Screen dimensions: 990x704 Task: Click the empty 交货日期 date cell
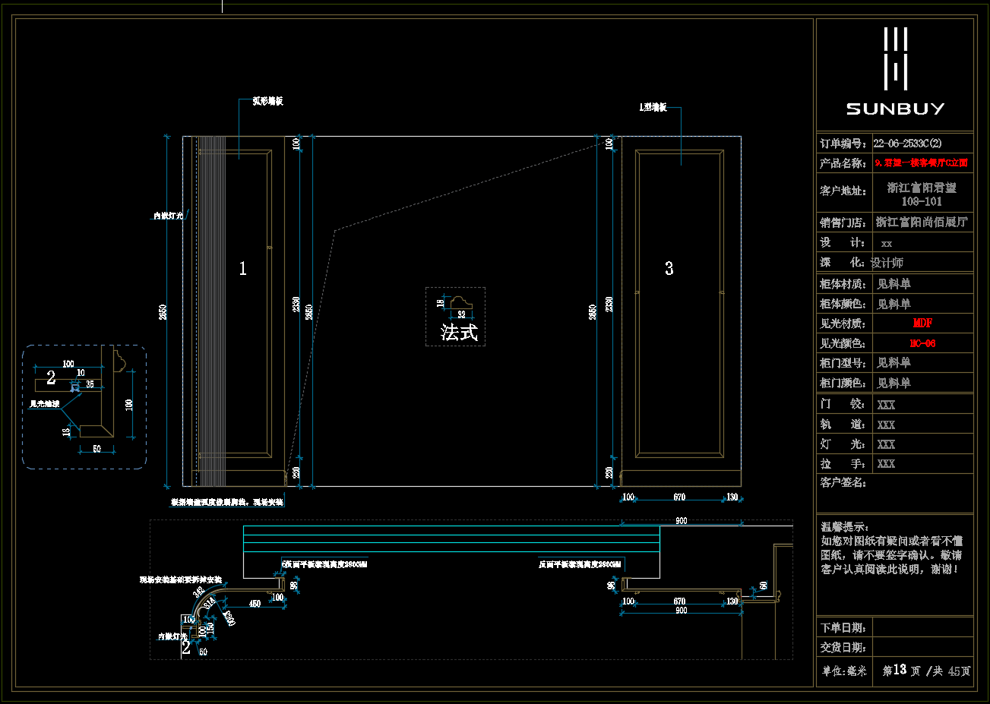[x=922, y=647]
